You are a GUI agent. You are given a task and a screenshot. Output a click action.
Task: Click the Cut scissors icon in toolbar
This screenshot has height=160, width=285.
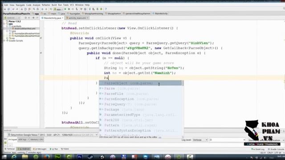pyautogui.click(x=22, y=9)
